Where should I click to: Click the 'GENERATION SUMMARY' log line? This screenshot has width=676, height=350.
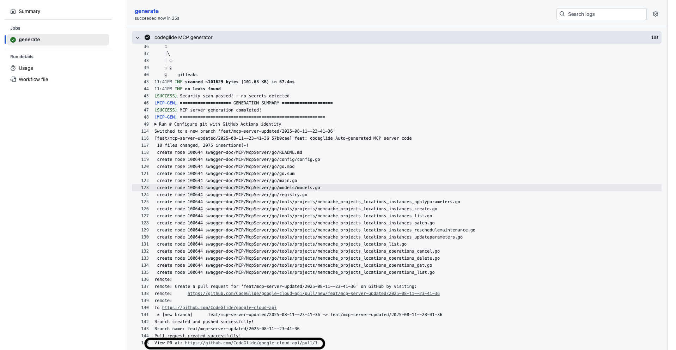pyautogui.click(x=244, y=103)
